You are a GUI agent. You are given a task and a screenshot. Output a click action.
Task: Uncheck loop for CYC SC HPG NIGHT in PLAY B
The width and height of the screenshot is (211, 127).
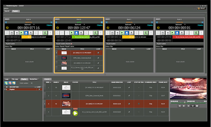98,53
